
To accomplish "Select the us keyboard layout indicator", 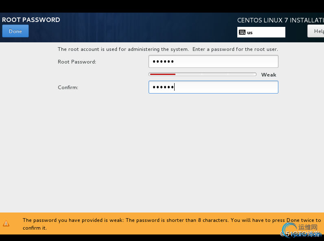I will pos(261,32).
